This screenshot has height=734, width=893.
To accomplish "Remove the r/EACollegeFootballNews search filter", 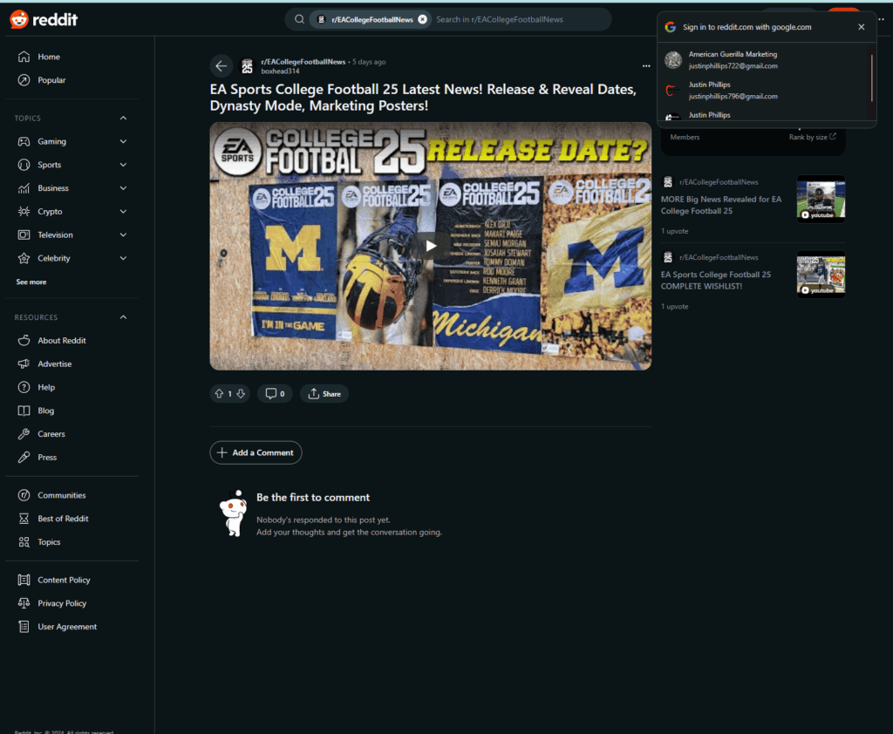I will pos(423,19).
